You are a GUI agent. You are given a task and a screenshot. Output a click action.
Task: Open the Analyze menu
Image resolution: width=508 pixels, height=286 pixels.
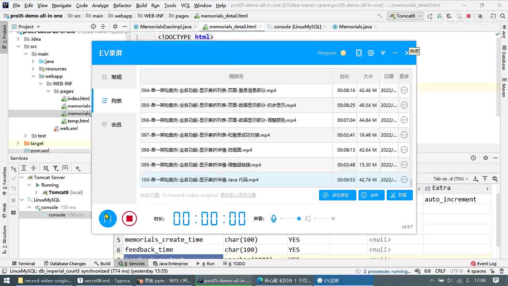(x=100, y=5)
